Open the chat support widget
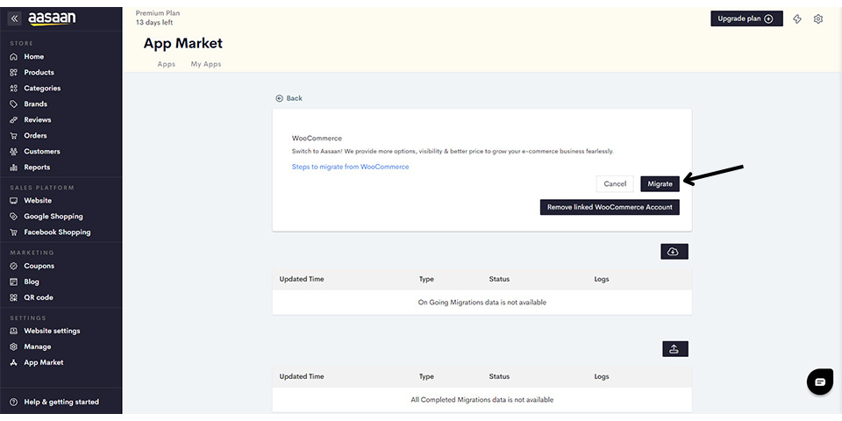Screen dimensions: 842x421 (x=819, y=382)
